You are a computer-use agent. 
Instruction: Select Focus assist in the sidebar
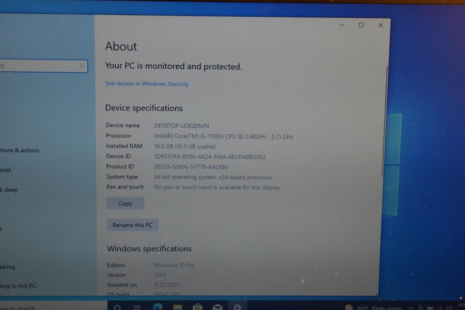click(x=10, y=170)
